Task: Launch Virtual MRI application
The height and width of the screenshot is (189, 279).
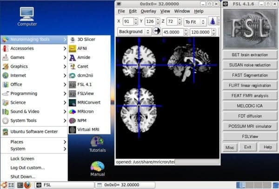Action: (89, 130)
